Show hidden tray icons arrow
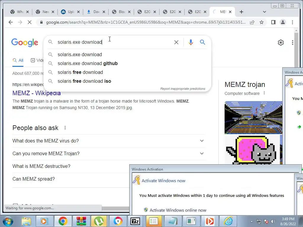Screen dimensions: 303x227 click(x=252, y=221)
